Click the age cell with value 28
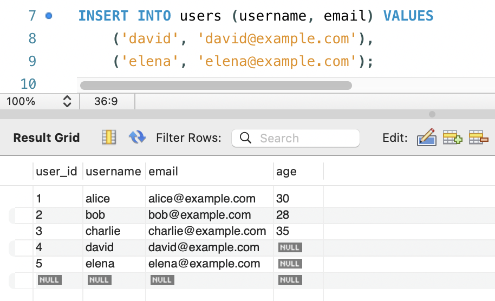Image resolution: width=495 pixels, height=301 pixels. [283, 215]
